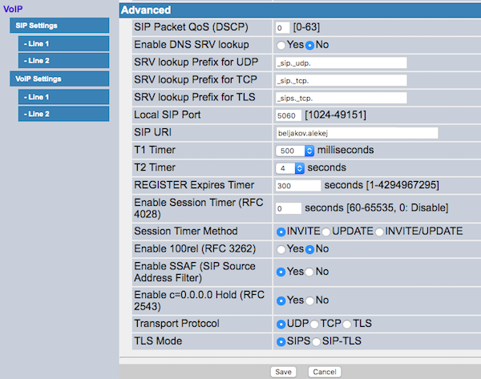Edit the REGISTER Expires Timer field
The image size is (481, 379).
click(297, 185)
